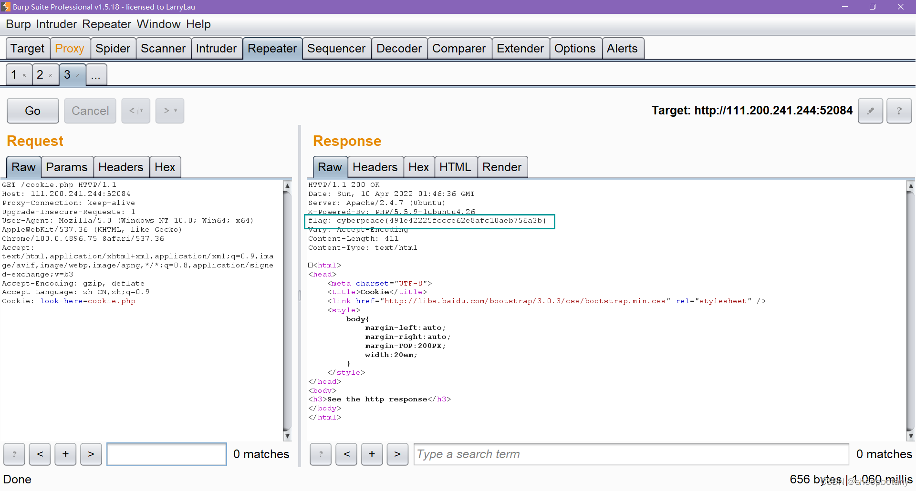Image resolution: width=916 pixels, height=491 pixels.
Task: Switch to the Scanner tab
Action: 163,49
